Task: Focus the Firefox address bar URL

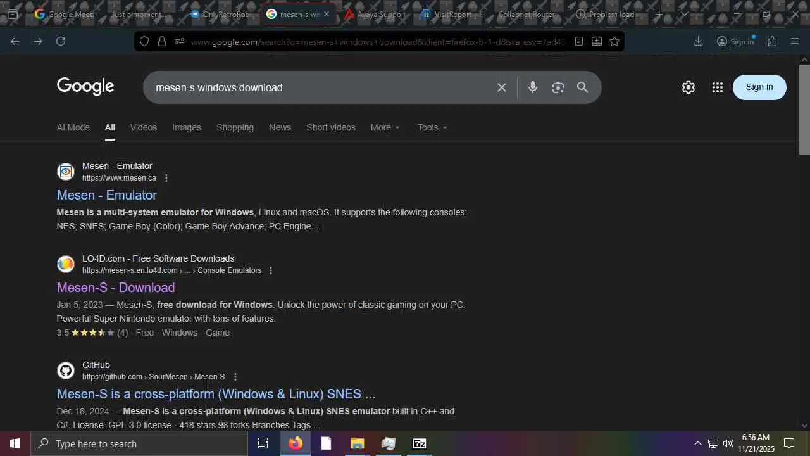Action: [377, 42]
